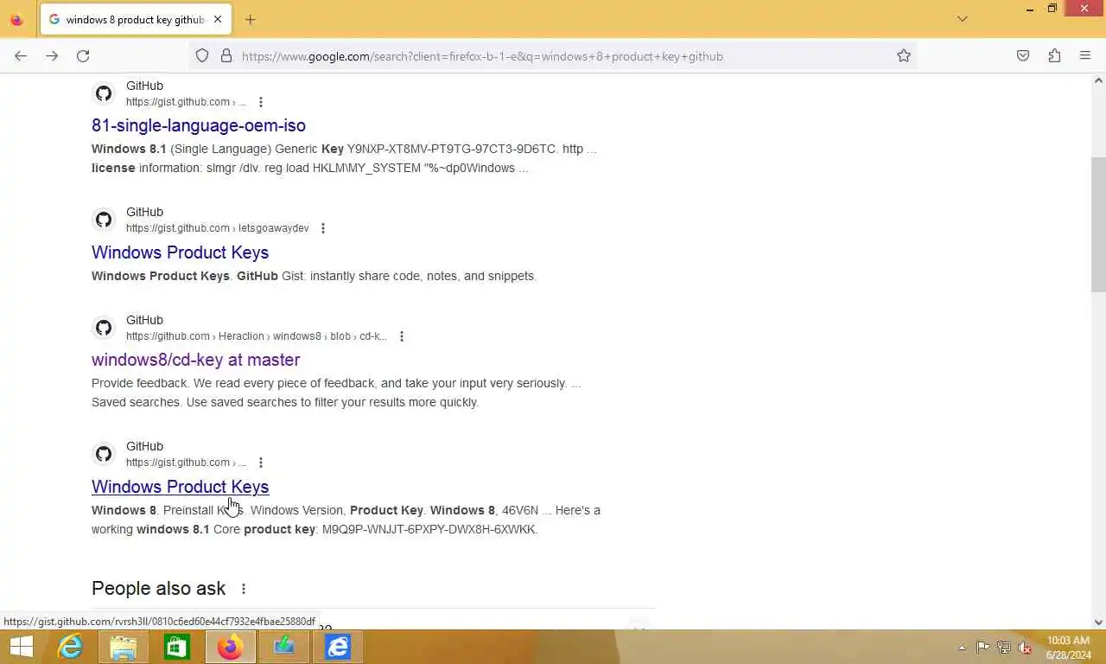Reload the current page
The width and height of the screenshot is (1106, 664).
point(83,56)
